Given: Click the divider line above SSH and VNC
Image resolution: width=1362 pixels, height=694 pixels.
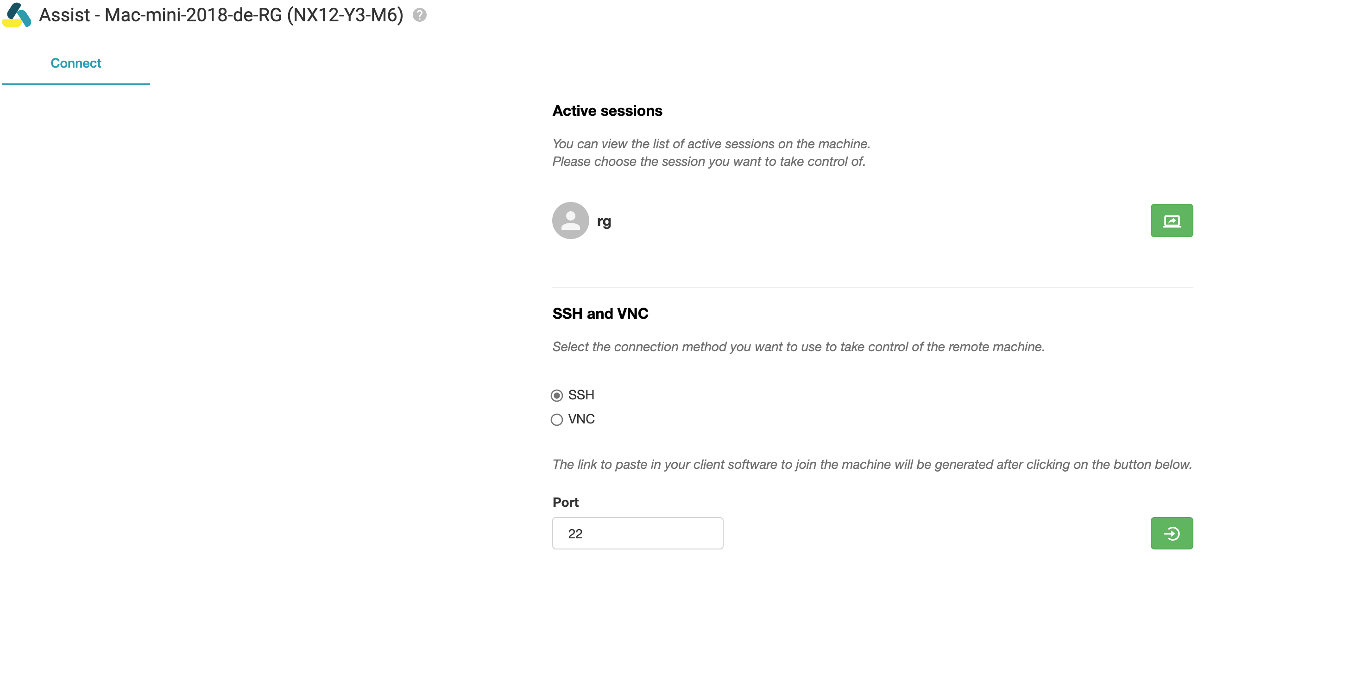Looking at the screenshot, I should pyautogui.click(x=872, y=288).
